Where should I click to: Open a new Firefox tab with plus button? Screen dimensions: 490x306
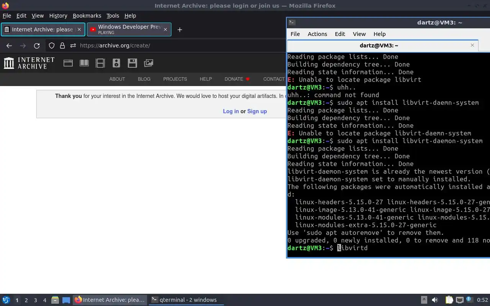click(x=180, y=29)
